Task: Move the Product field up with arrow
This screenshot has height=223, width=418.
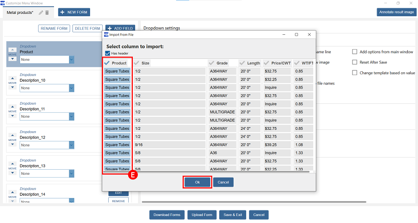Action: [13, 50]
